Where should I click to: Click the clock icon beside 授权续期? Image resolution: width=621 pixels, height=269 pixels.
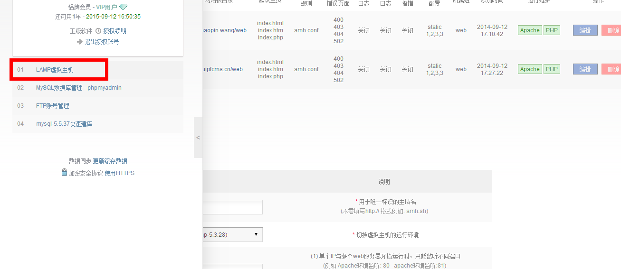pyautogui.click(x=98, y=31)
